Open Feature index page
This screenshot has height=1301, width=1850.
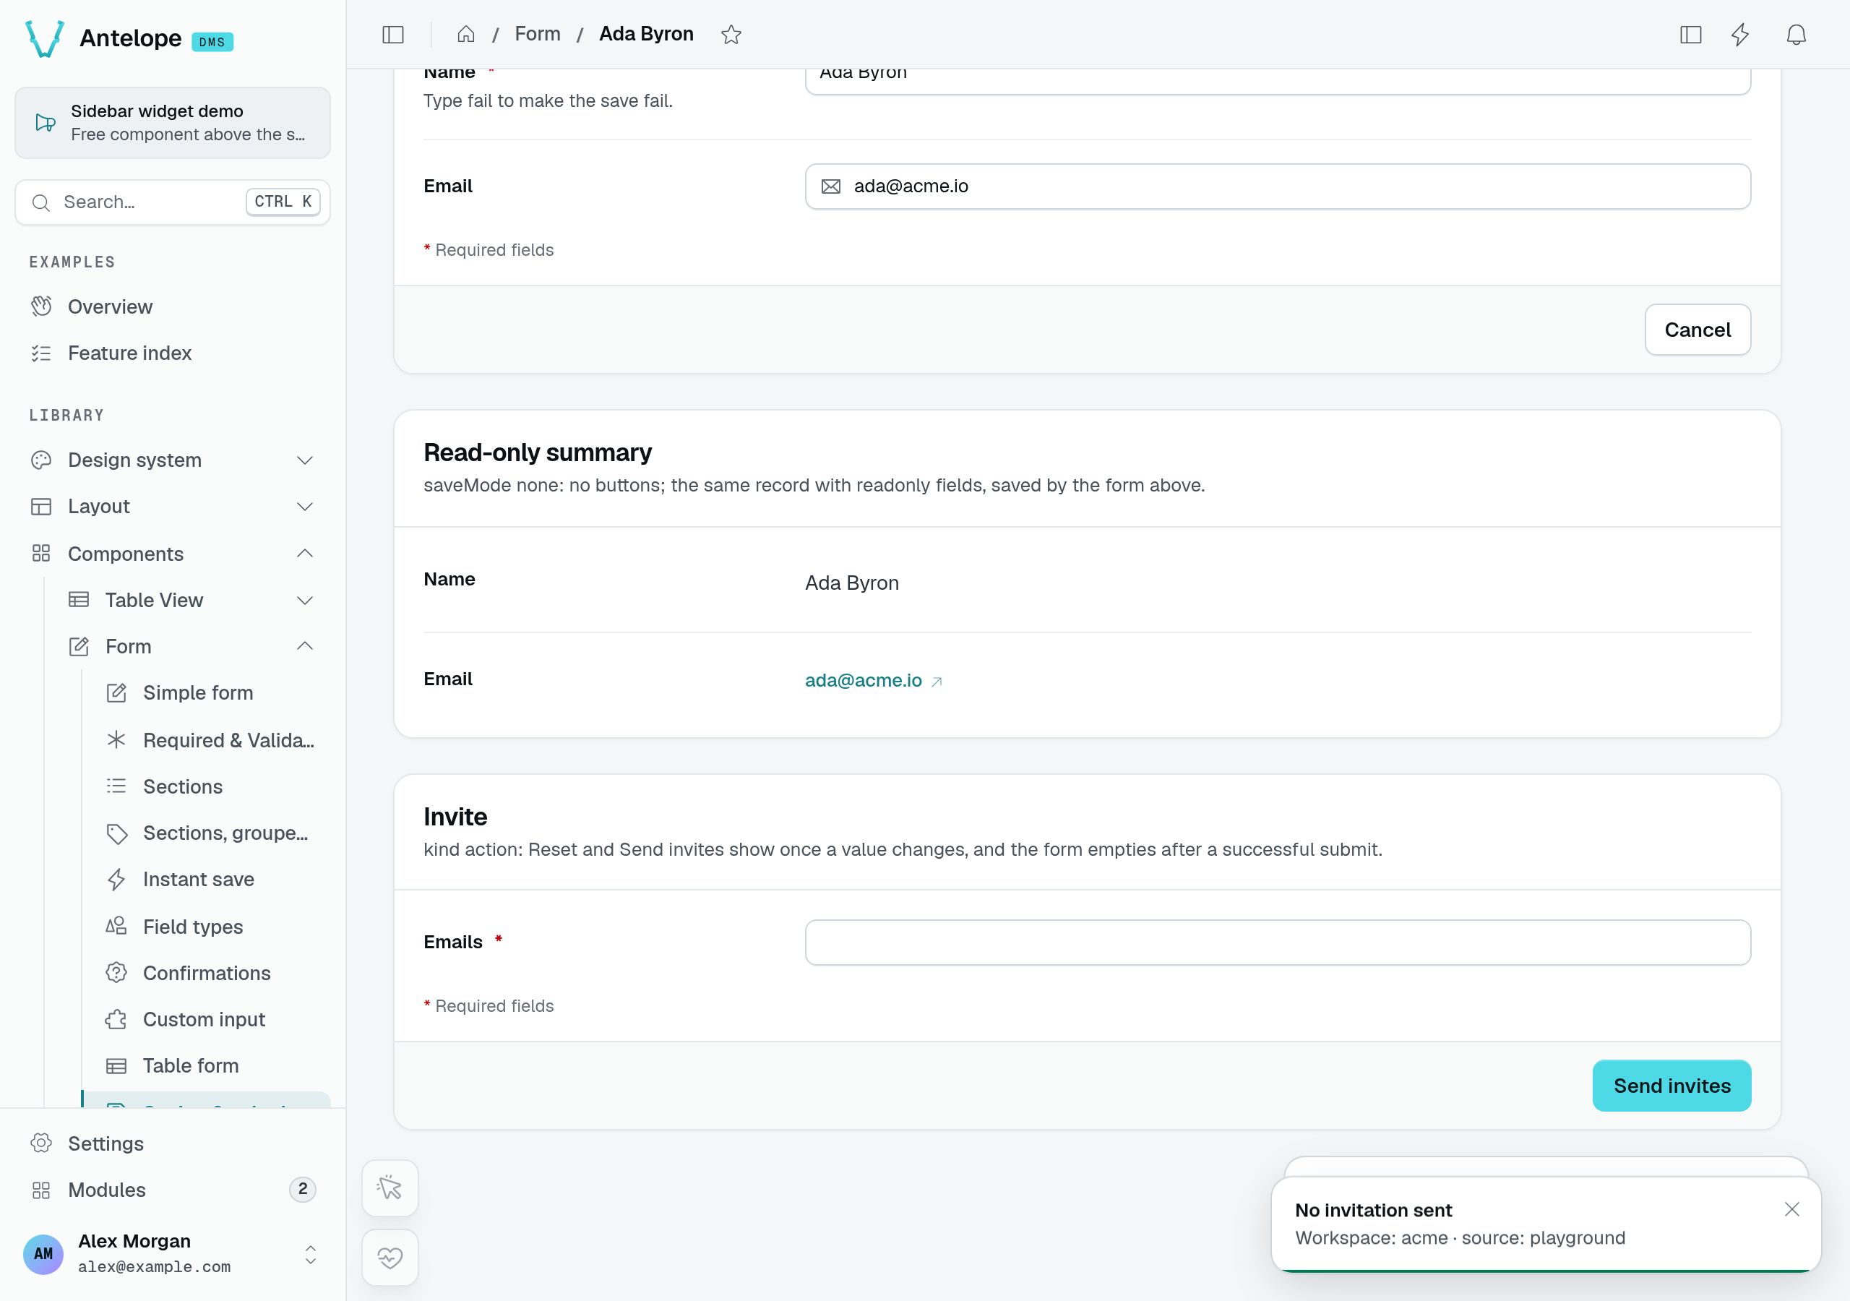coord(173,353)
